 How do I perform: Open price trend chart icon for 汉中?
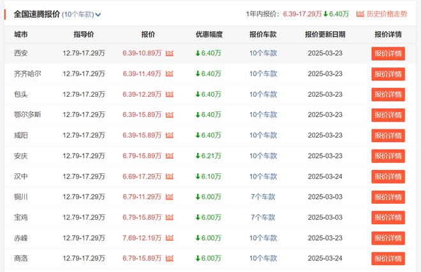tap(170, 176)
